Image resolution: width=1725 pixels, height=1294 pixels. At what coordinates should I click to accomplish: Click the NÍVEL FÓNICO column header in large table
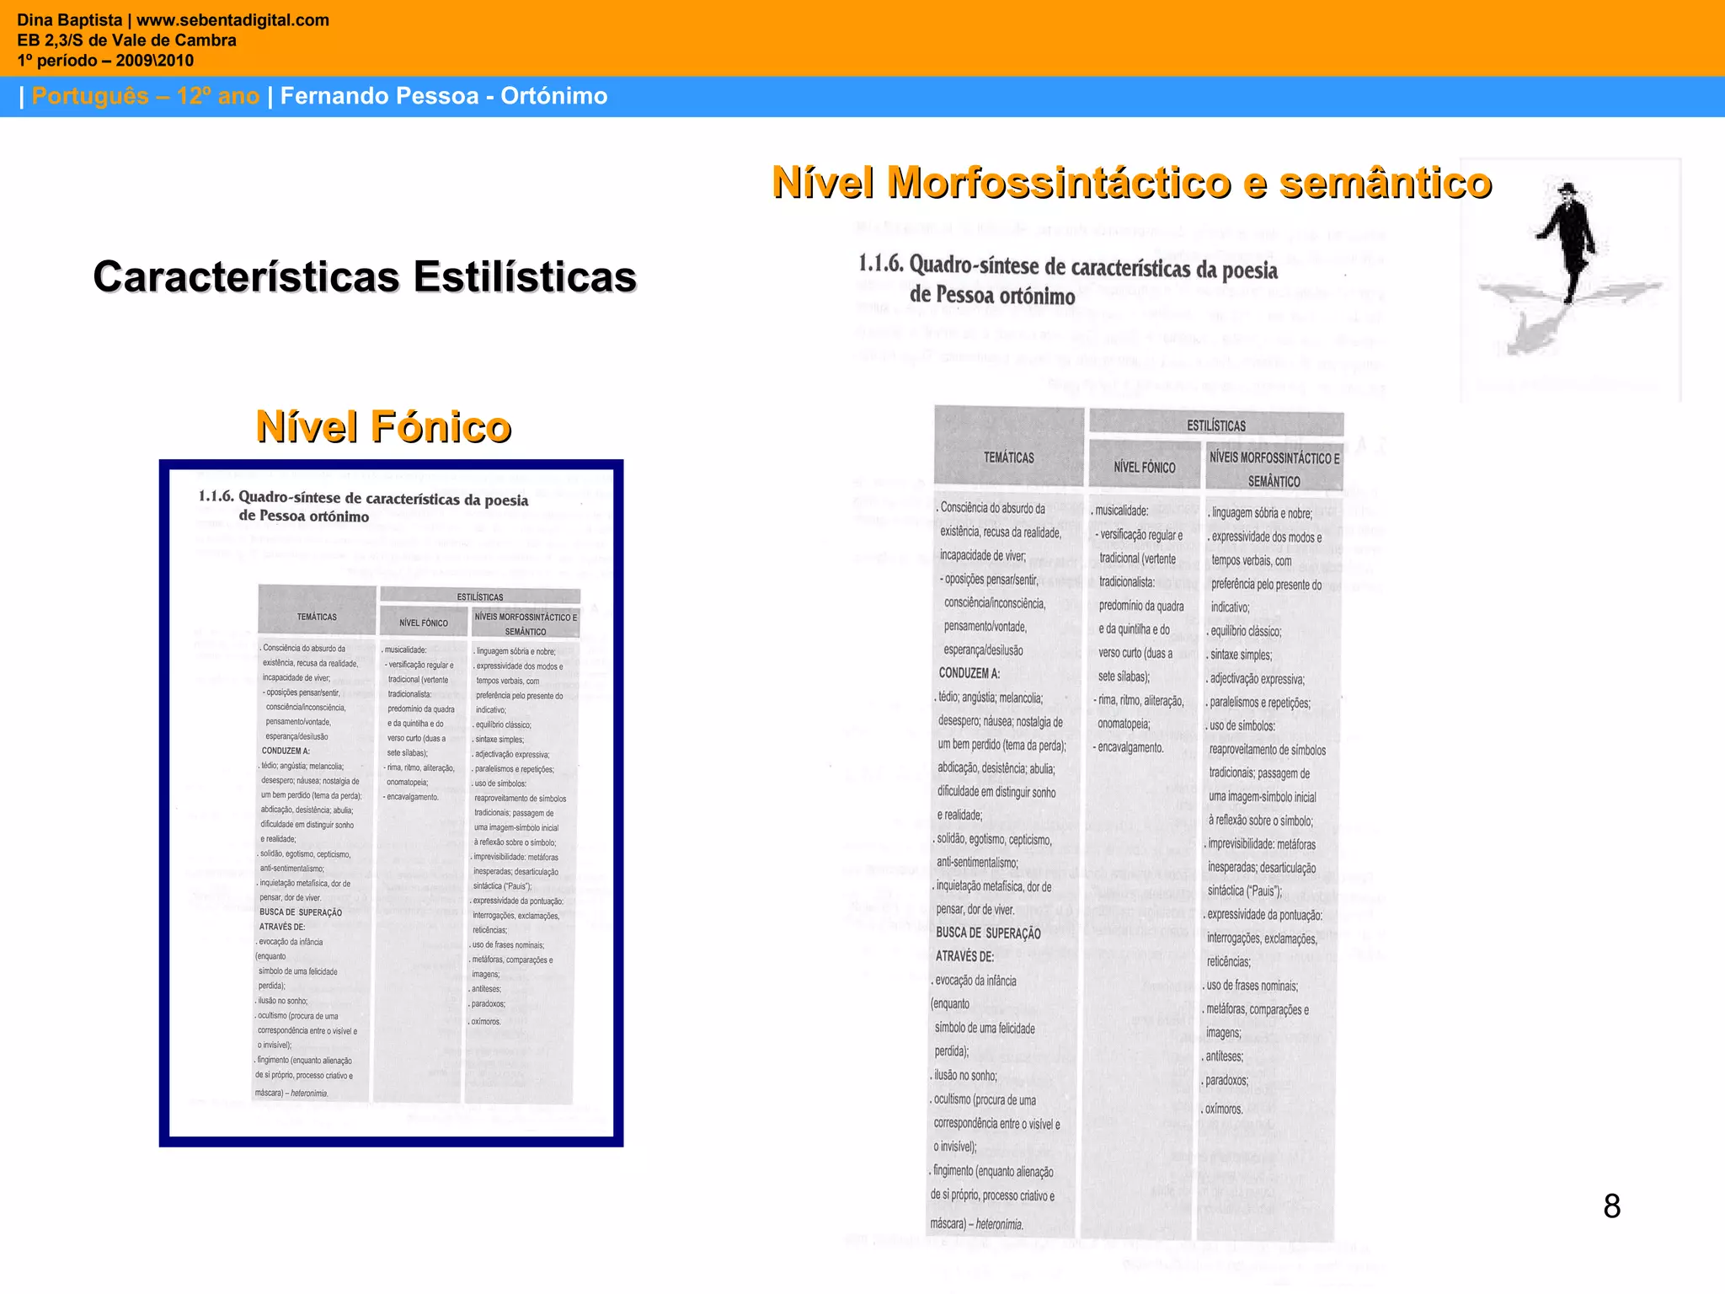click(1144, 467)
